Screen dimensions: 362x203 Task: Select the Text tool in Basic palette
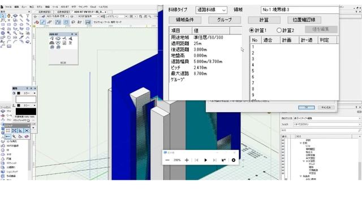[28, 15]
